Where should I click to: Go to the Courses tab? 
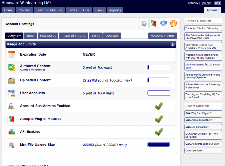tap(24, 10)
